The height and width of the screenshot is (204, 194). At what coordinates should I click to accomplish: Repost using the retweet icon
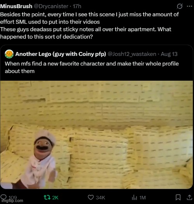click(47, 197)
